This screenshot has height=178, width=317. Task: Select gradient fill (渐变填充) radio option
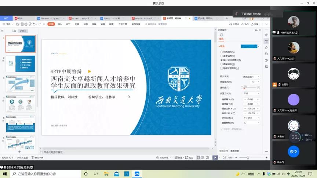tap(222, 56)
